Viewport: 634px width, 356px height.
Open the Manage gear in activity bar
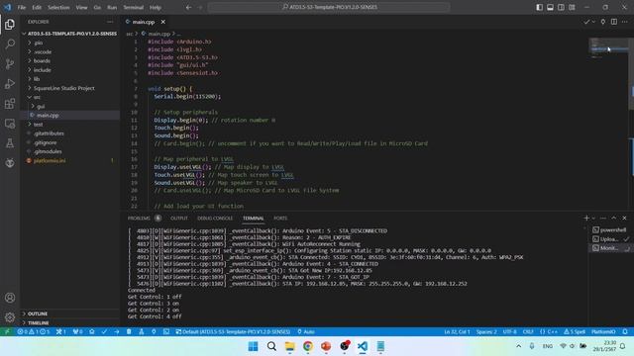click(10, 317)
